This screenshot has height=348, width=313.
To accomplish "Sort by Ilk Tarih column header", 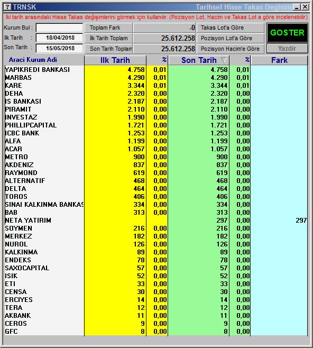I will (x=115, y=60).
